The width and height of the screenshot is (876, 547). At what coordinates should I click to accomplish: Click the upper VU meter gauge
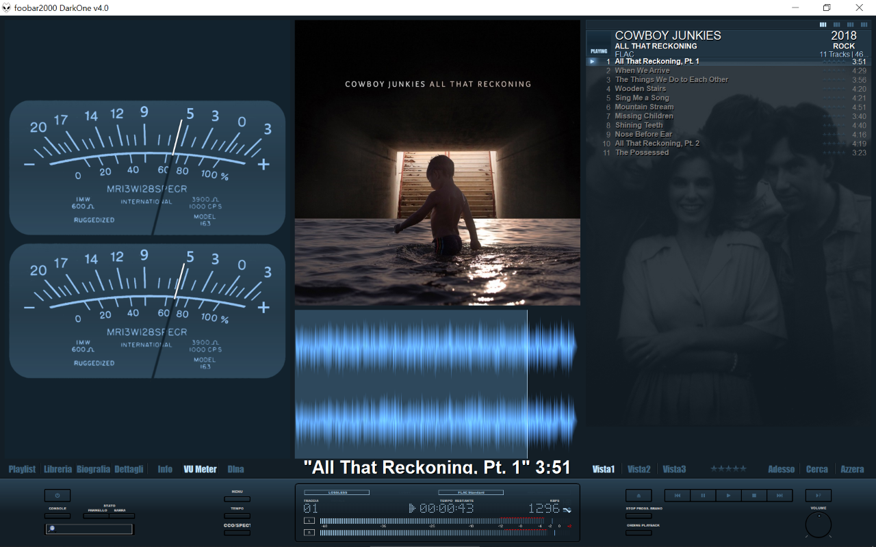point(147,168)
